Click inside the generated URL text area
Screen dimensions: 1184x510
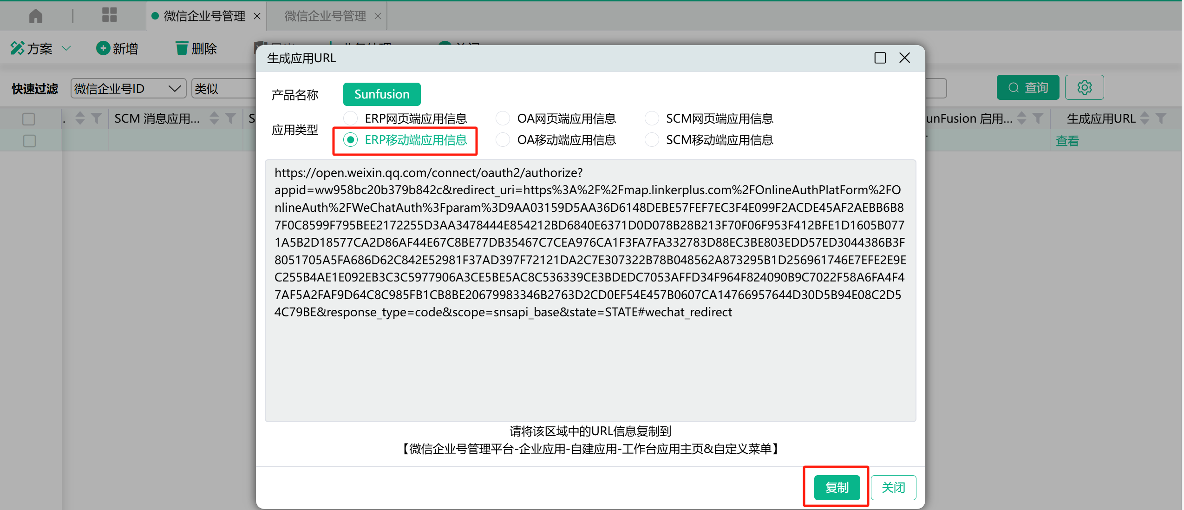pyautogui.click(x=590, y=362)
